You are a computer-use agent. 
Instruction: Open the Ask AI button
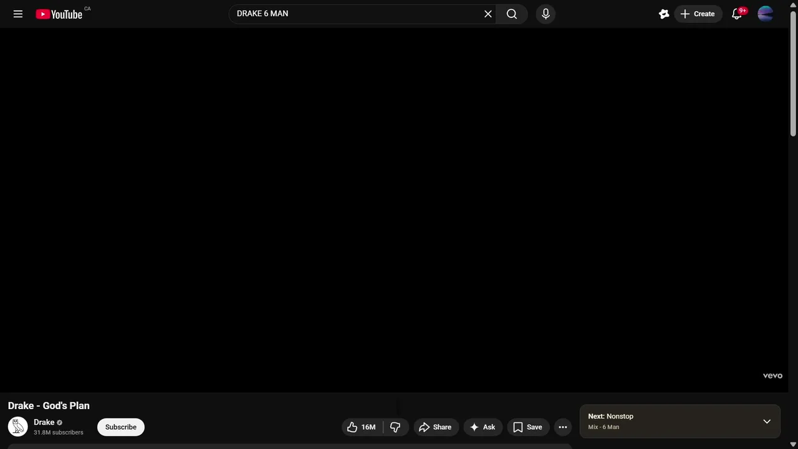tap(483, 427)
